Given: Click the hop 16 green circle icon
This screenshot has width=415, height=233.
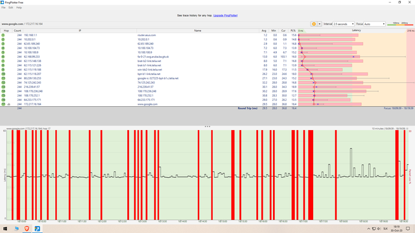Looking at the screenshot, I should (x=3, y=100).
